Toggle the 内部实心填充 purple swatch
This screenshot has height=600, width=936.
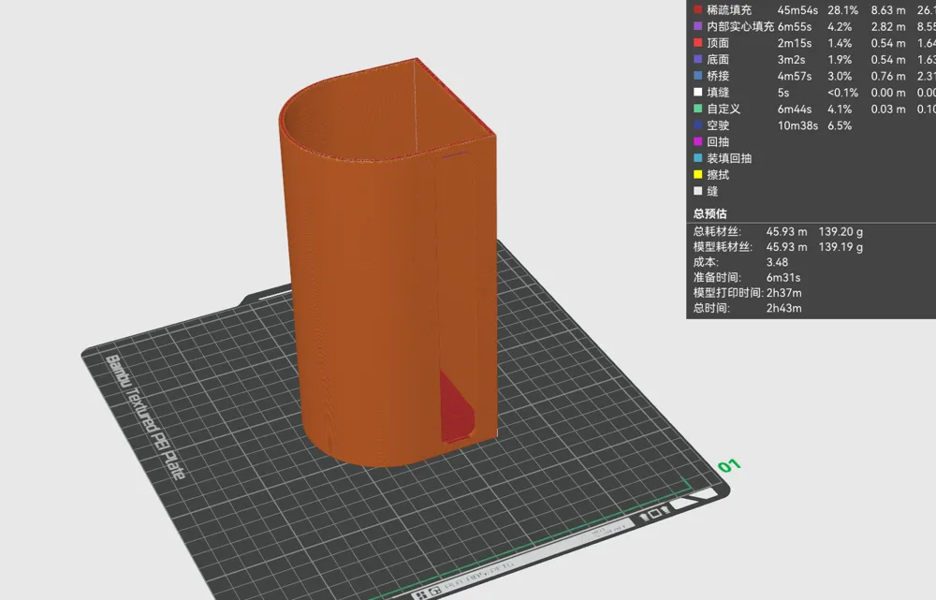[698, 26]
